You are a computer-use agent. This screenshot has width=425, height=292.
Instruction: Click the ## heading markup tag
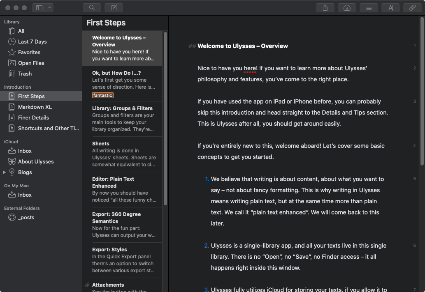(x=192, y=46)
